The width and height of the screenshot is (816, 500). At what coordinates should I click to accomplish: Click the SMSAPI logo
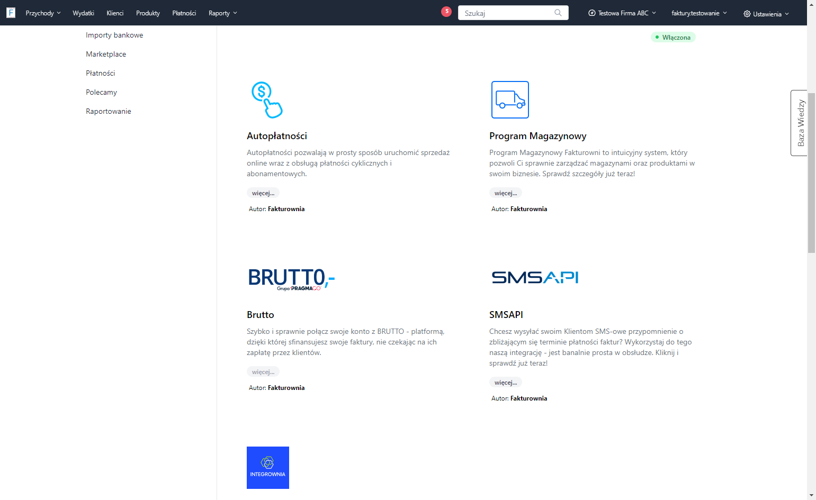pyautogui.click(x=535, y=277)
